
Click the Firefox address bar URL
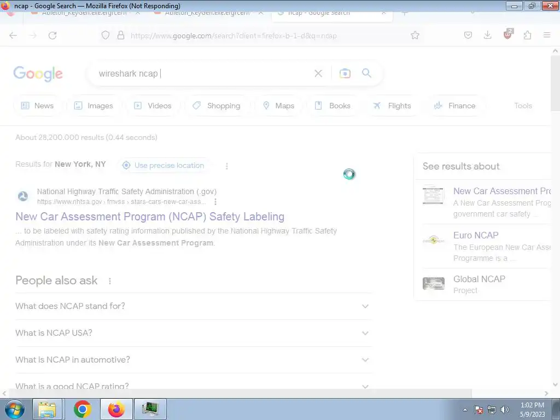pyautogui.click(x=234, y=36)
